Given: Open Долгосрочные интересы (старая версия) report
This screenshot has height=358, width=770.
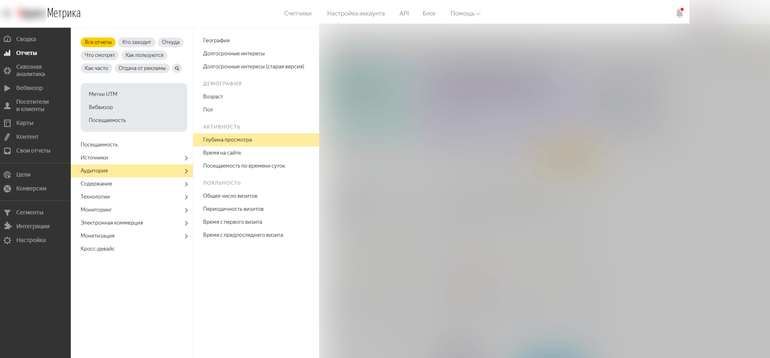Looking at the screenshot, I should click(x=254, y=67).
